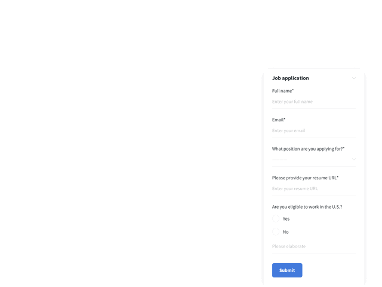Select the Yes radio button
Viewport: 382px width, 287px height.
click(x=276, y=219)
